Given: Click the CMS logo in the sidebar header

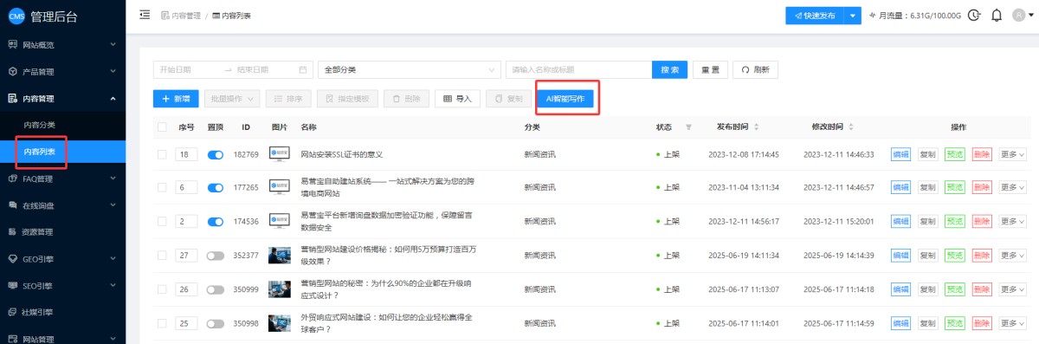Looking at the screenshot, I should (x=16, y=15).
